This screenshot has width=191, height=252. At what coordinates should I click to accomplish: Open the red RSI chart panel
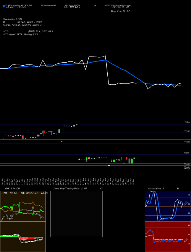tap(168, 237)
